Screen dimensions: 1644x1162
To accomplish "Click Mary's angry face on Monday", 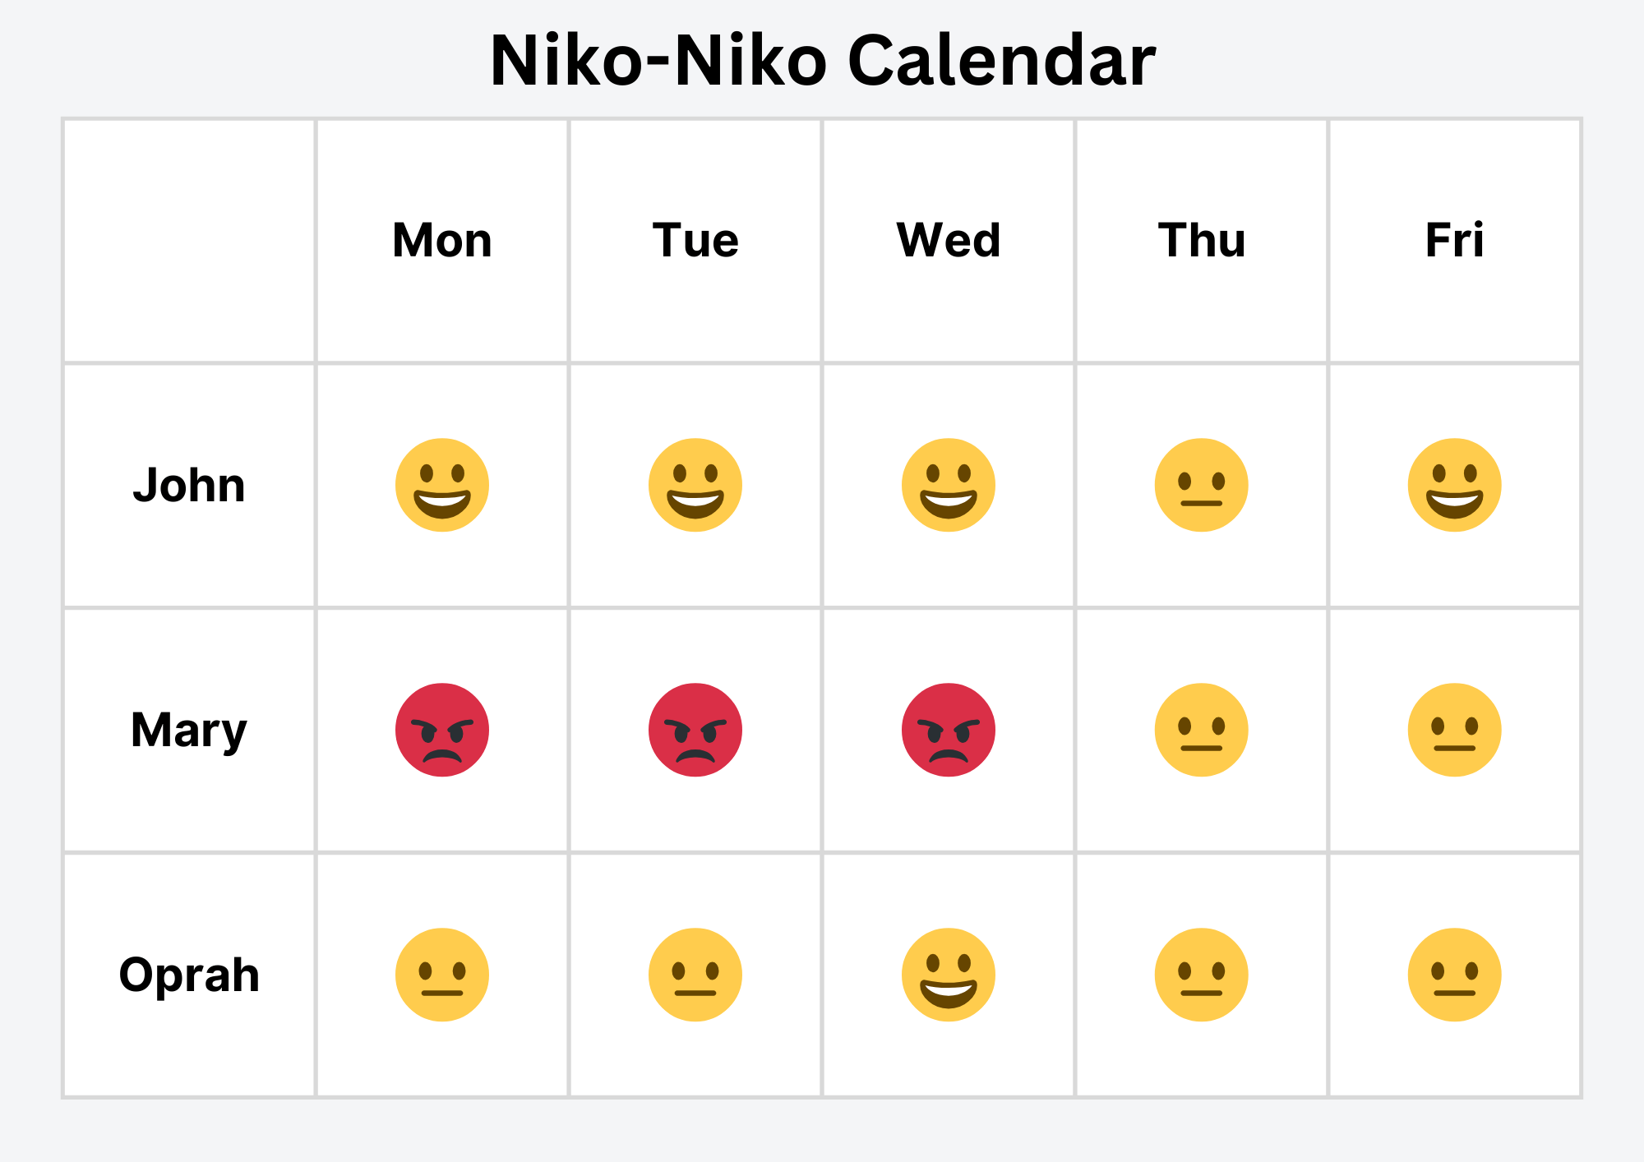I will pyautogui.click(x=442, y=730).
